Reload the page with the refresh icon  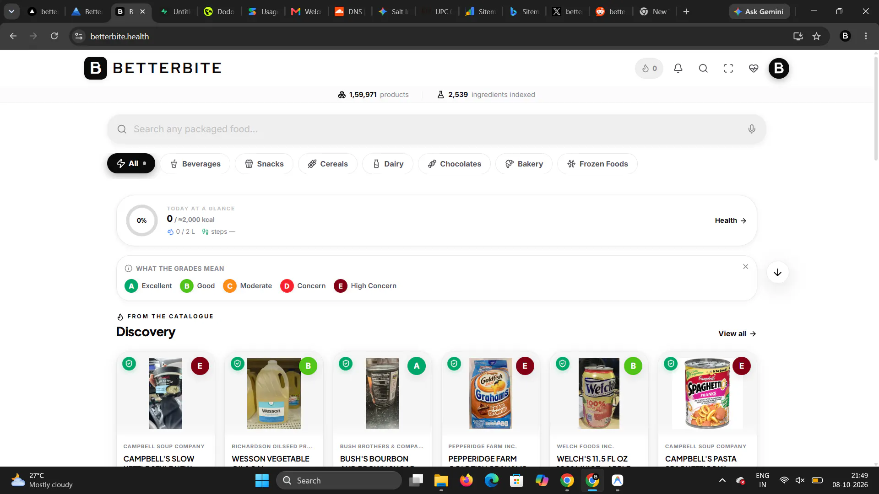(x=54, y=36)
